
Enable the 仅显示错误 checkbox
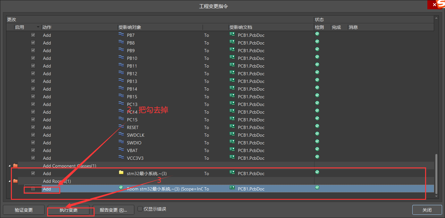coord(140,208)
